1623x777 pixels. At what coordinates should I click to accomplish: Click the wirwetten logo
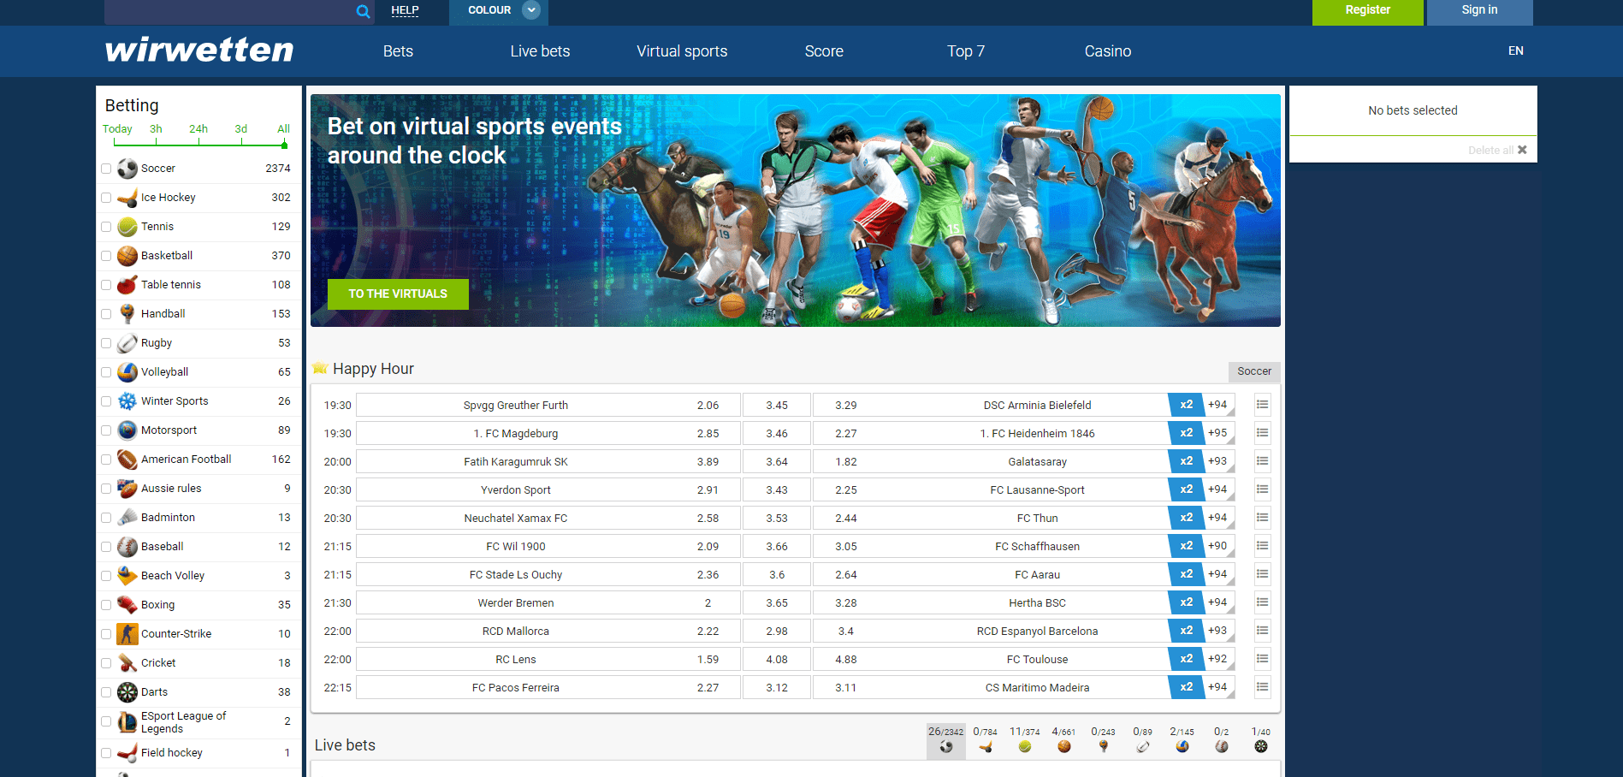(x=199, y=50)
